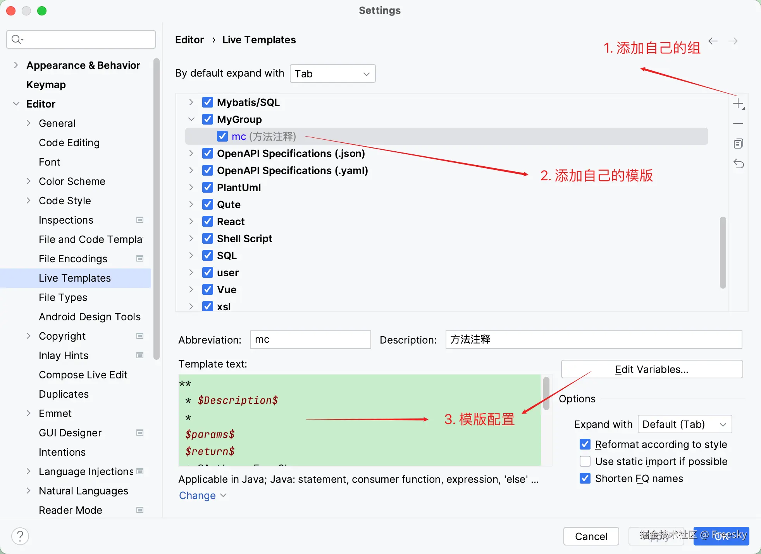This screenshot has width=761, height=554.
Task: Open the help question mark icon
Action: click(x=20, y=536)
